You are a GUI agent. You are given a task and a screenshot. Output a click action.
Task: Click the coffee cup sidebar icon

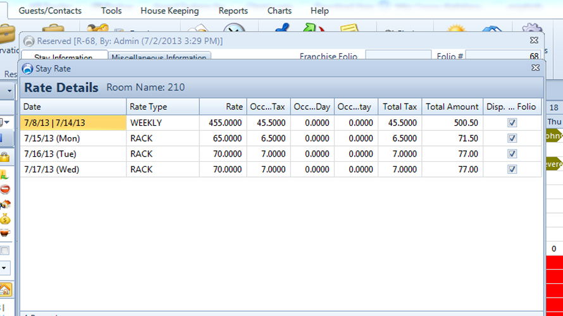point(4,233)
